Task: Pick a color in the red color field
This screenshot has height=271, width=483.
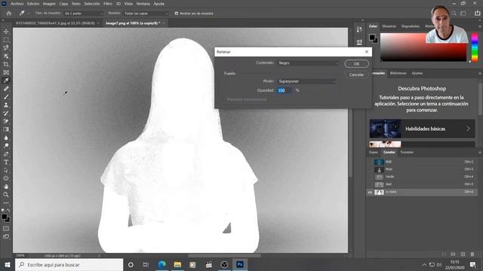Action: pyautogui.click(x=423, y=47)
